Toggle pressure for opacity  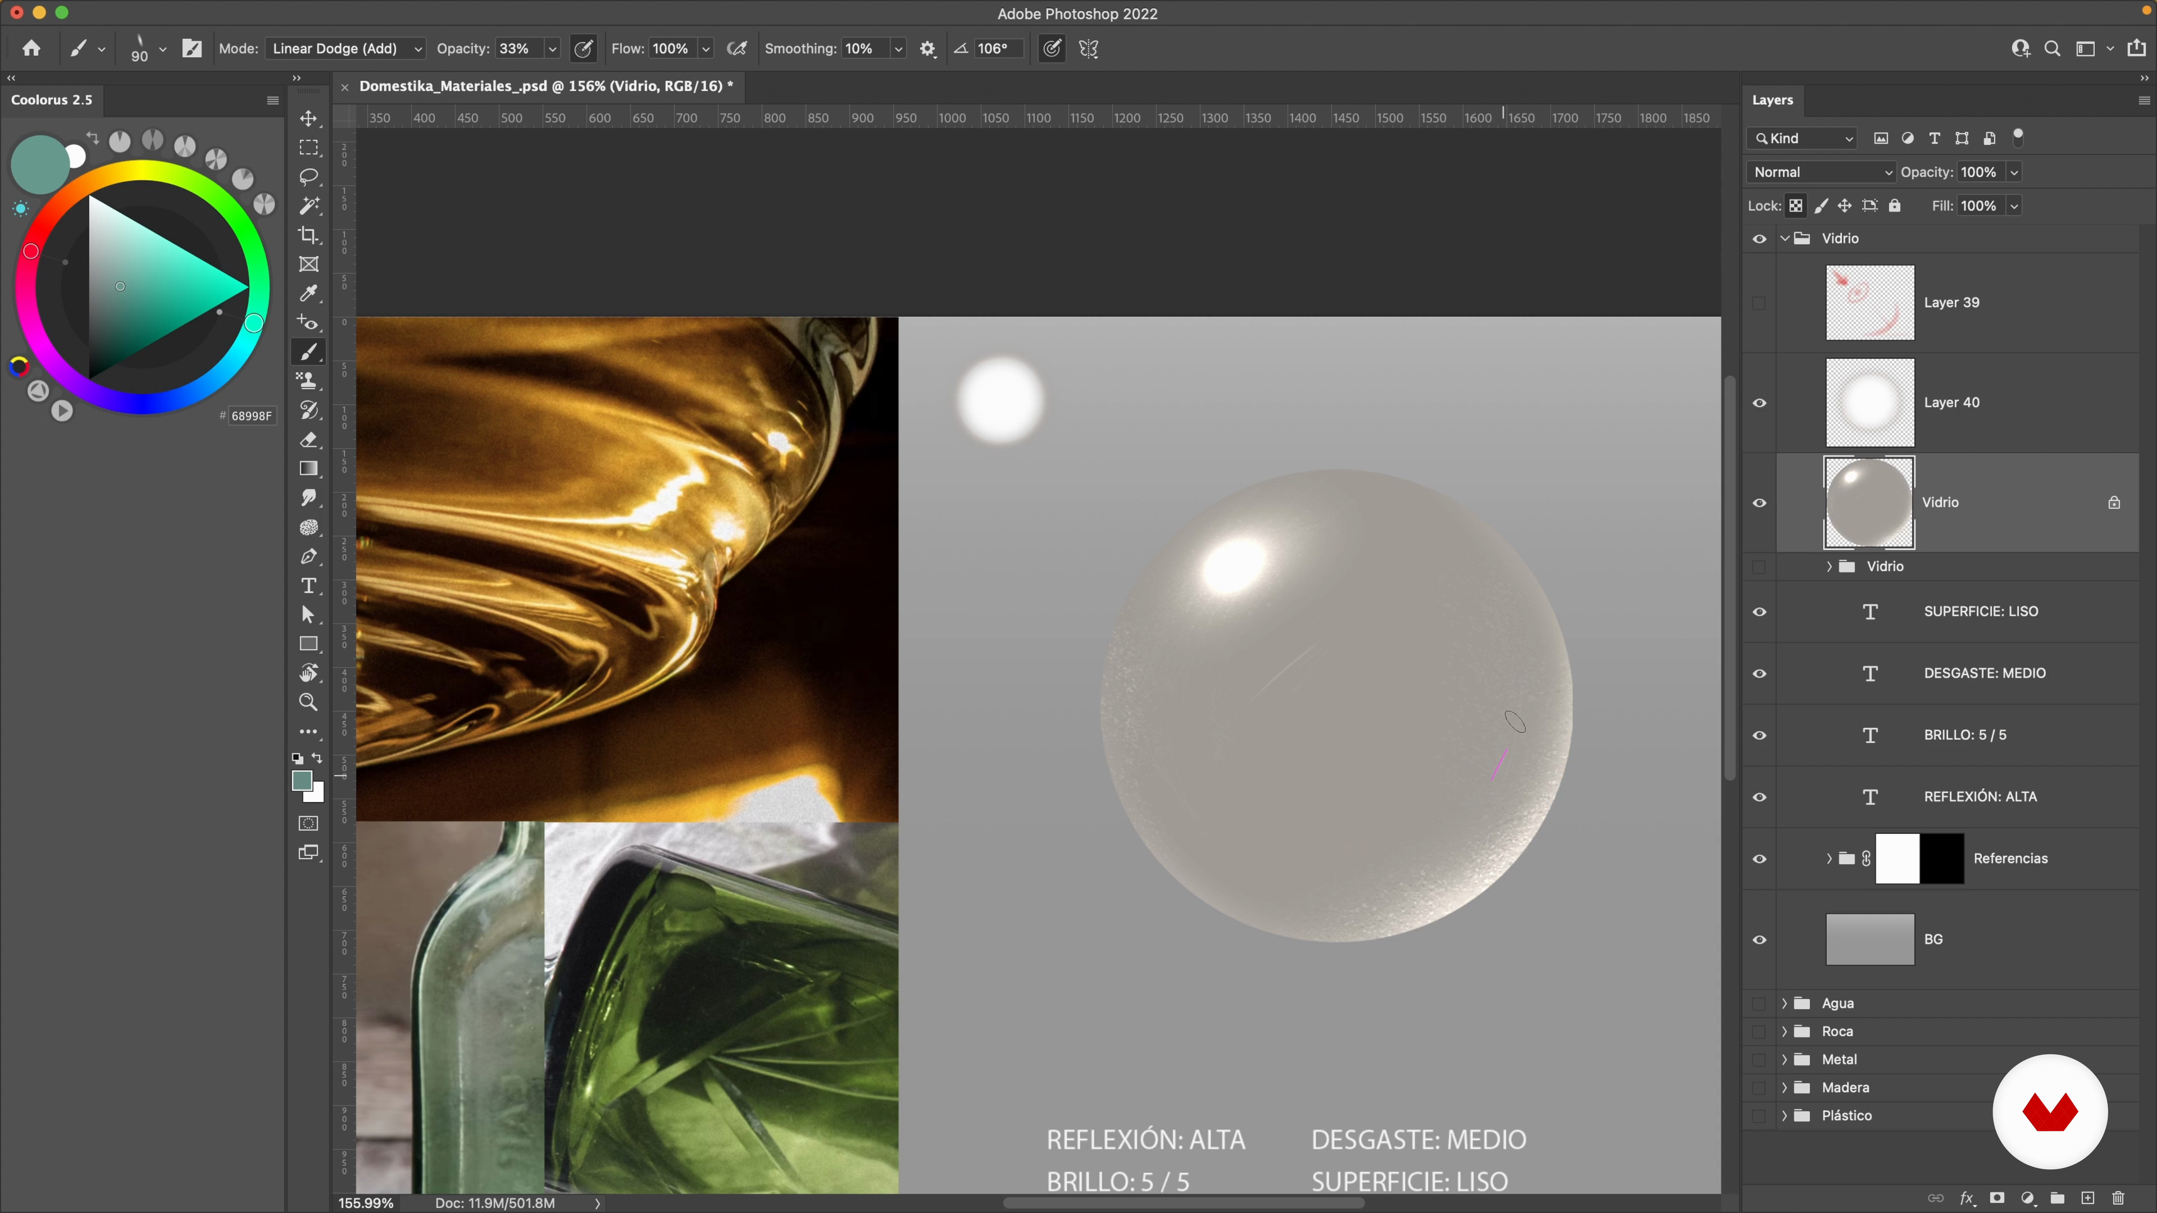click(x=584, y=48)
